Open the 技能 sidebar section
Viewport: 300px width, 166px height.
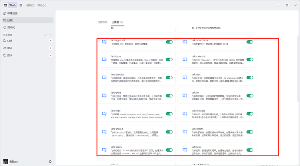[28, 20]
